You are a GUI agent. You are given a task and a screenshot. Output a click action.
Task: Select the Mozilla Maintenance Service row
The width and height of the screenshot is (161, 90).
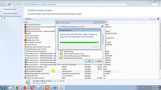tap(71, 69)
